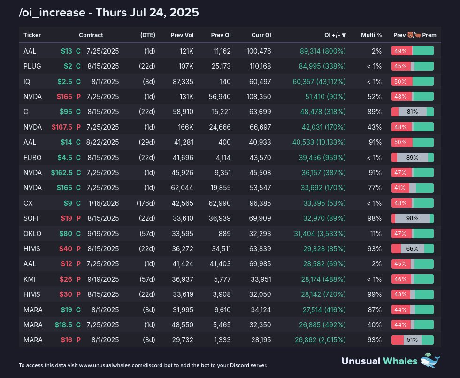This screenshot has width=460, height=378.
Task: Select the SOFI ticker cell
Action: (x=31, y=218)
